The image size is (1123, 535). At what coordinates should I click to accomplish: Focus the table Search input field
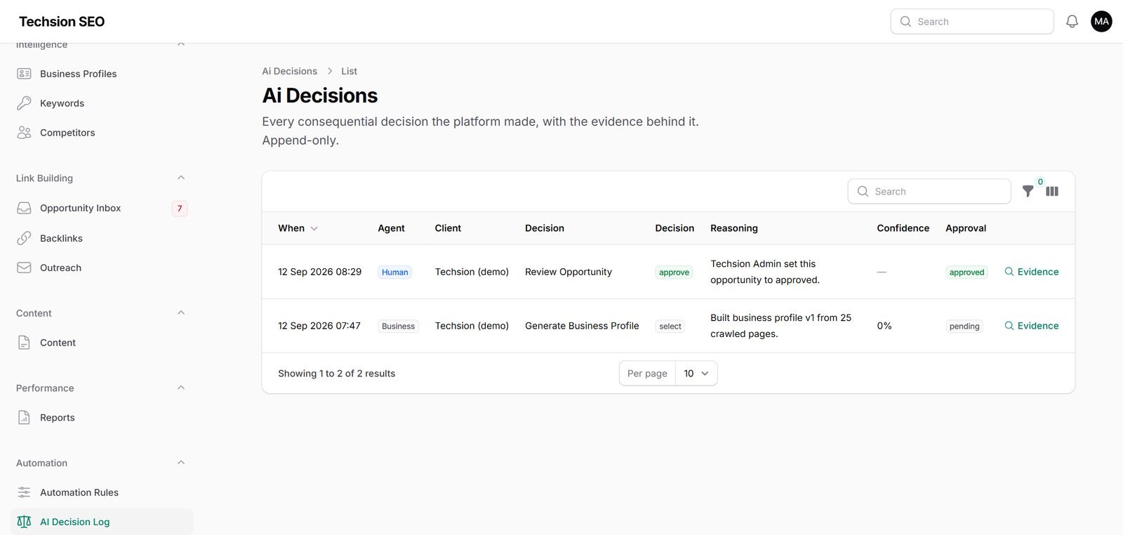click(x=929, y=192)
